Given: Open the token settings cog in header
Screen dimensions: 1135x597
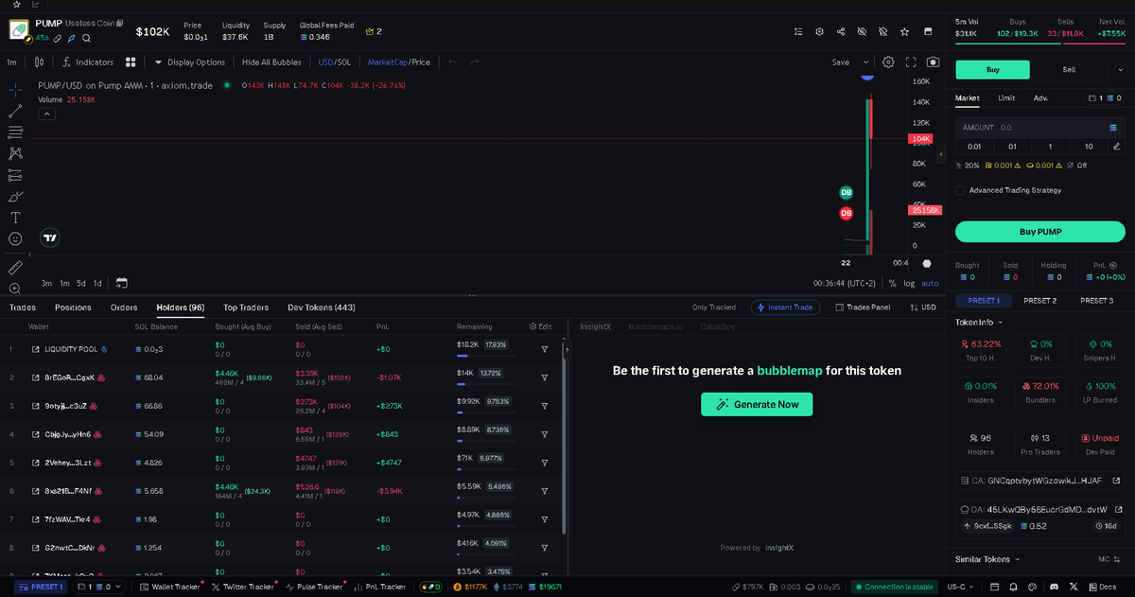Looking at the screenshot, I should 819,31.
